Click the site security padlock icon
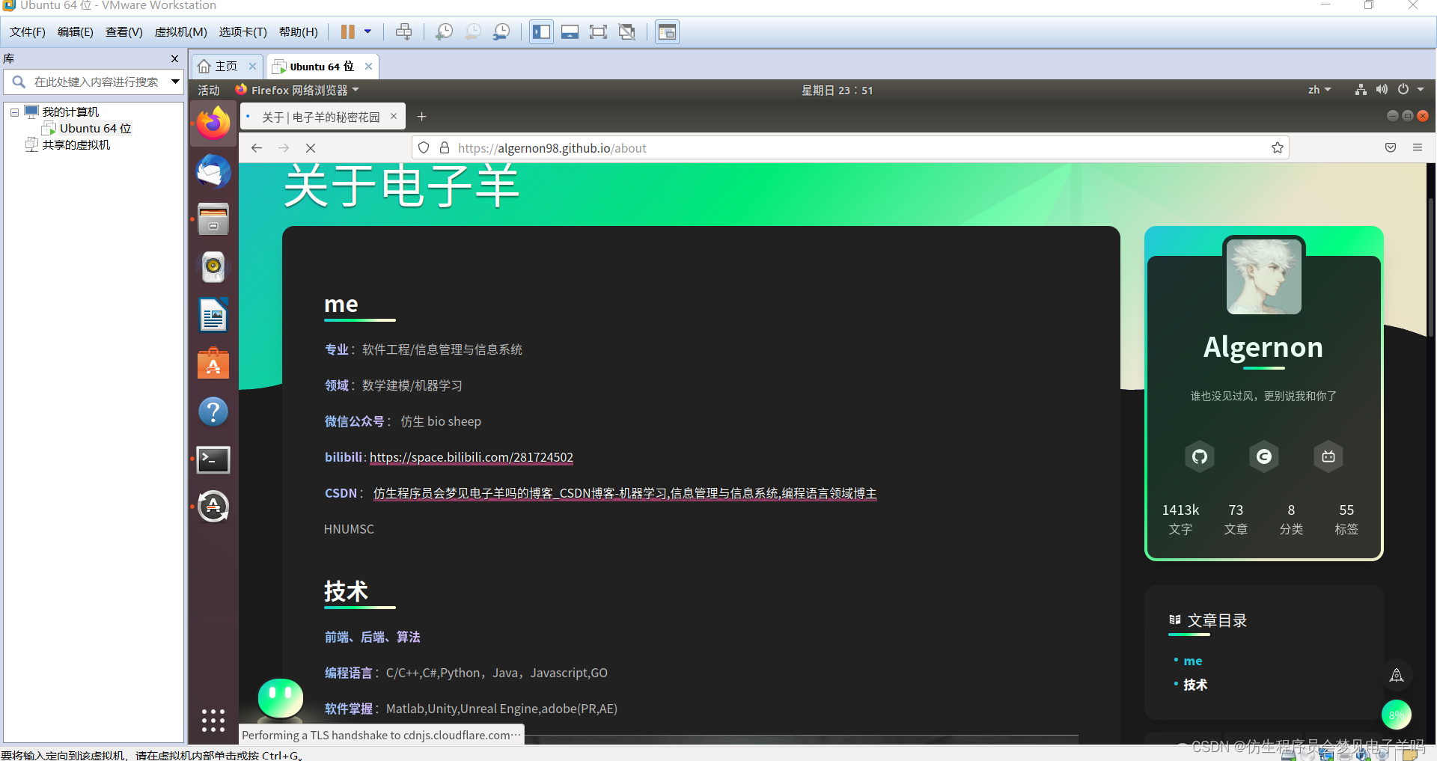Screen dimensions: 1437x761 [x=445, y=148]
